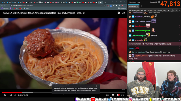Viewport: 181px width, 101px height.
Task: Open the dashboard bookmark
Action: (5, 8)
